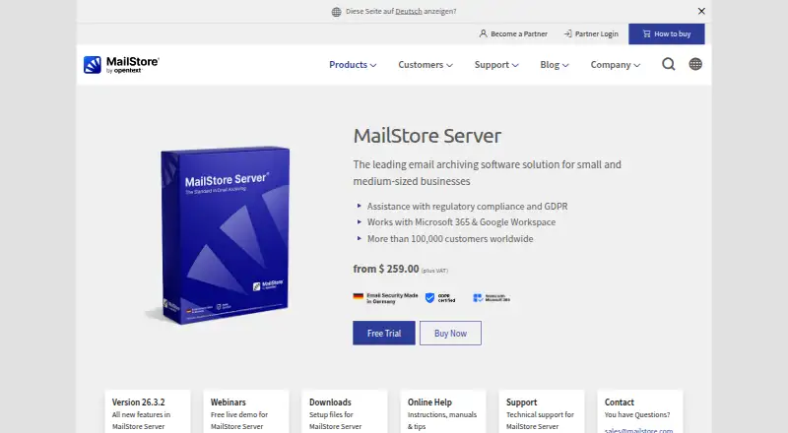This screenshot has height=433, width=788.
Task: Open the Version 26.3.2 card
Action: pyautogui.click(x=148, y=412)
